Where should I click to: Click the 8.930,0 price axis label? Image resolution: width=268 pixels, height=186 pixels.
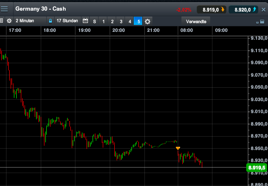(x=259, y=161)
